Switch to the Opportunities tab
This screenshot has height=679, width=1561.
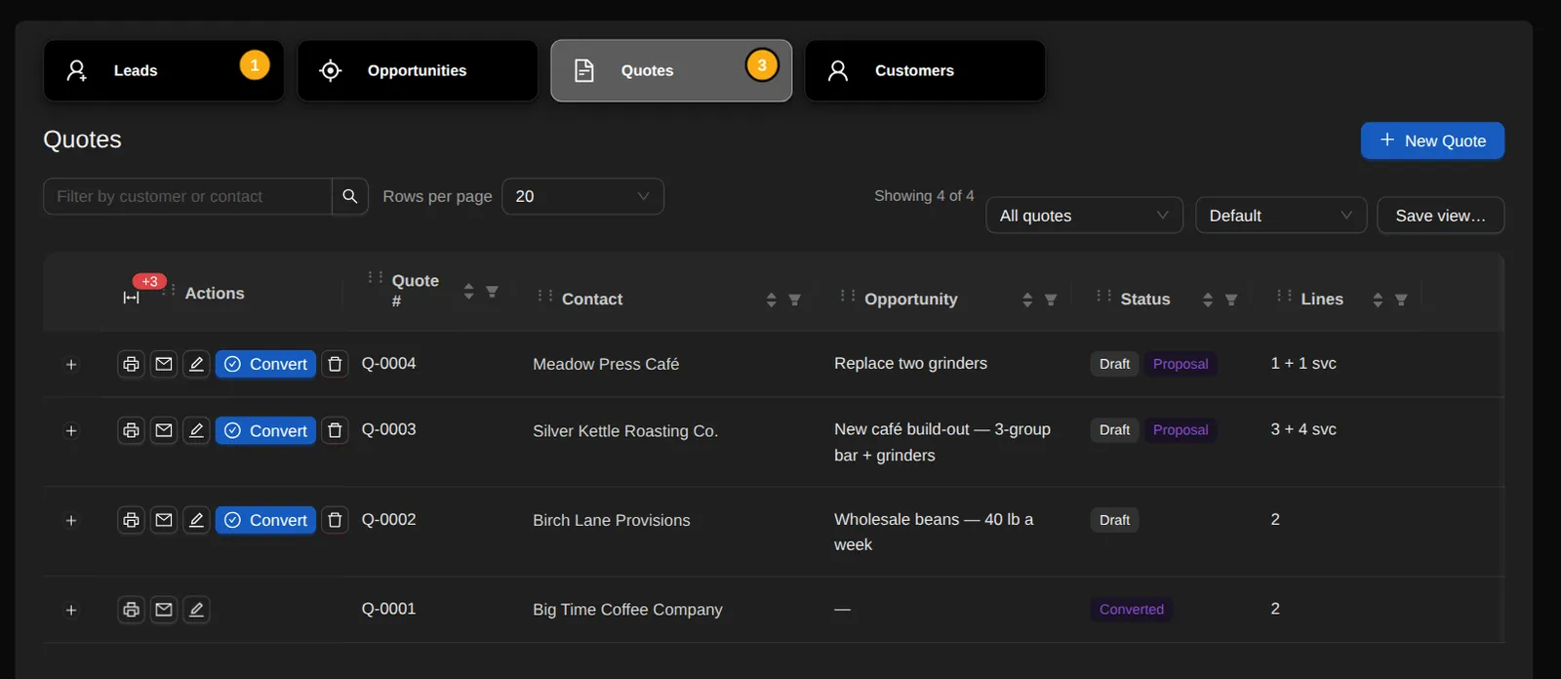point(418,70)
